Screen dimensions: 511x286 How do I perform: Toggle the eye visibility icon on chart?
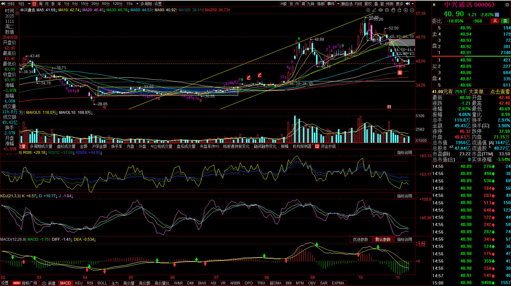(x=381, y=10)
